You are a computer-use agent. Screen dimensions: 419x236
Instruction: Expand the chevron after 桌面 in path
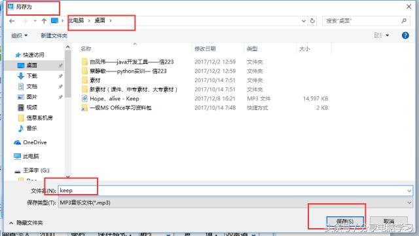click(x=111, y=20)
